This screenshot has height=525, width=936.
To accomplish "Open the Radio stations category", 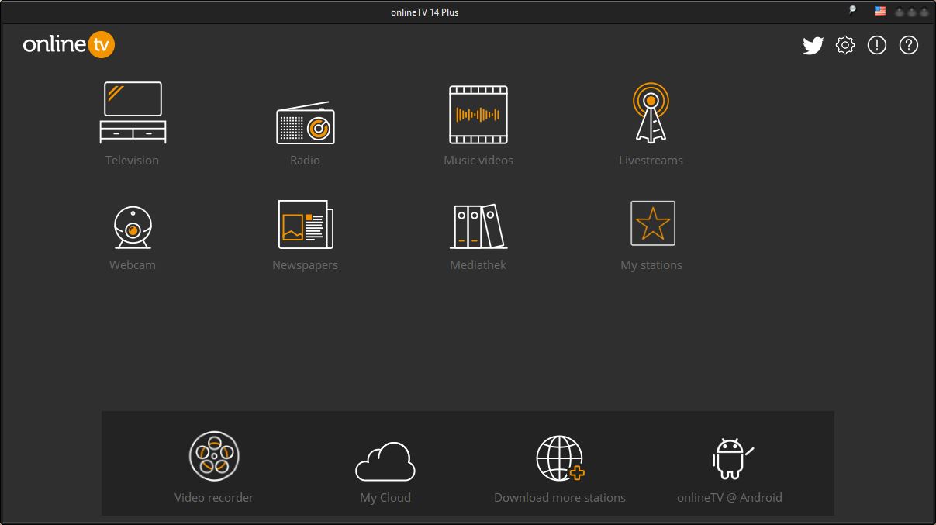I will [306, 123].
